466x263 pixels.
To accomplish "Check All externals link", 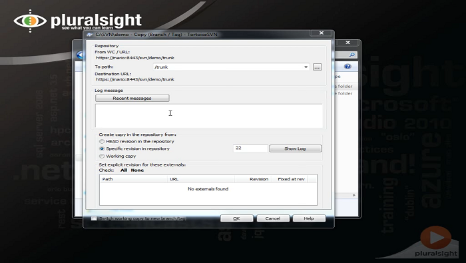I will point(124,170).
